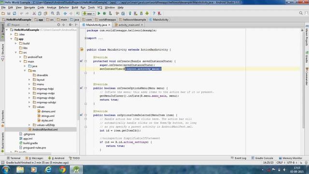Toggle the Gradle side panel
The height and width of the screenshot is (174, 309).
(307, 57)
